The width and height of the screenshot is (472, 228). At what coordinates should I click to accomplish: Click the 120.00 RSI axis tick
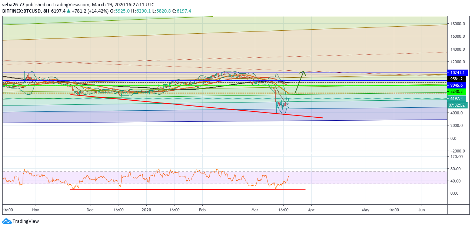pos(456,157)
